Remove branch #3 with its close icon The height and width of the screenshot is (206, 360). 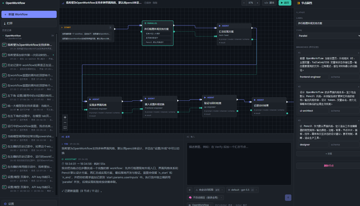click(x=358, y=121)
